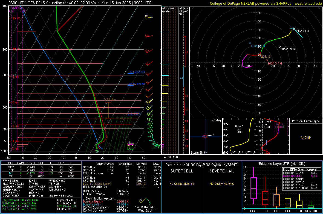This screenshot has width=323, height=214.
Task: Click the GFS F315 sounding title text
Action: (x=80, y=3)
